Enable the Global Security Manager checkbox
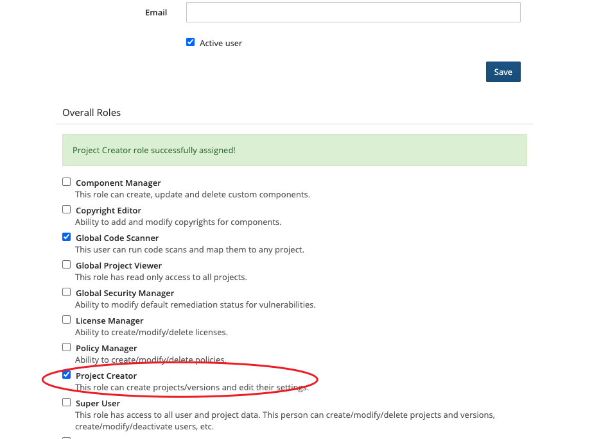 [66, 292]
